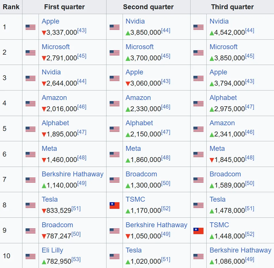Click the Taiwan flag beside second-quarter TSMC
The width and height of the screenshot is (274, 268).
point(115,205)
